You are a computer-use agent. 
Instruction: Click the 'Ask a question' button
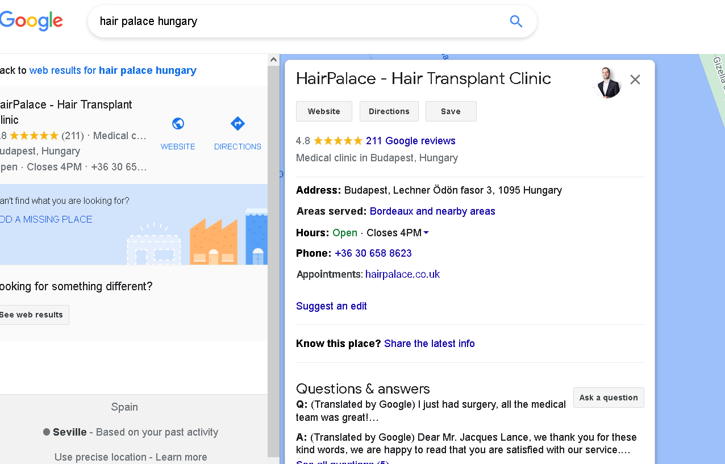(x=609, y=398)
